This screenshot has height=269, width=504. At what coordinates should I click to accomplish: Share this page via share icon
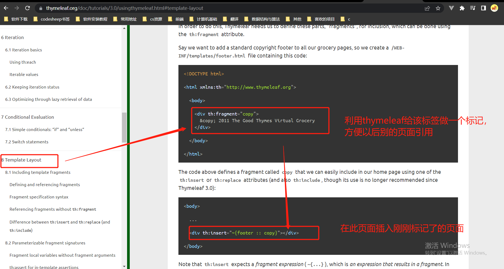click(427, 8)
